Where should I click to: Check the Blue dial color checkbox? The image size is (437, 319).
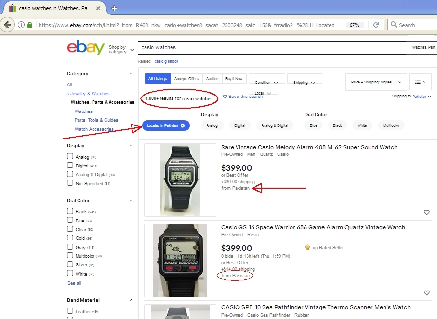tap(70, 220)
